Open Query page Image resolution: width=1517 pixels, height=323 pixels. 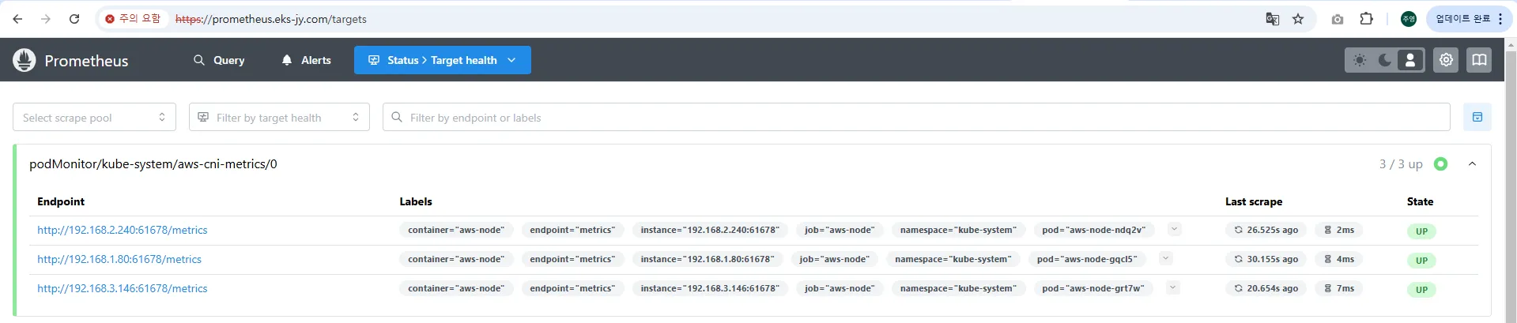click(219, 60)
